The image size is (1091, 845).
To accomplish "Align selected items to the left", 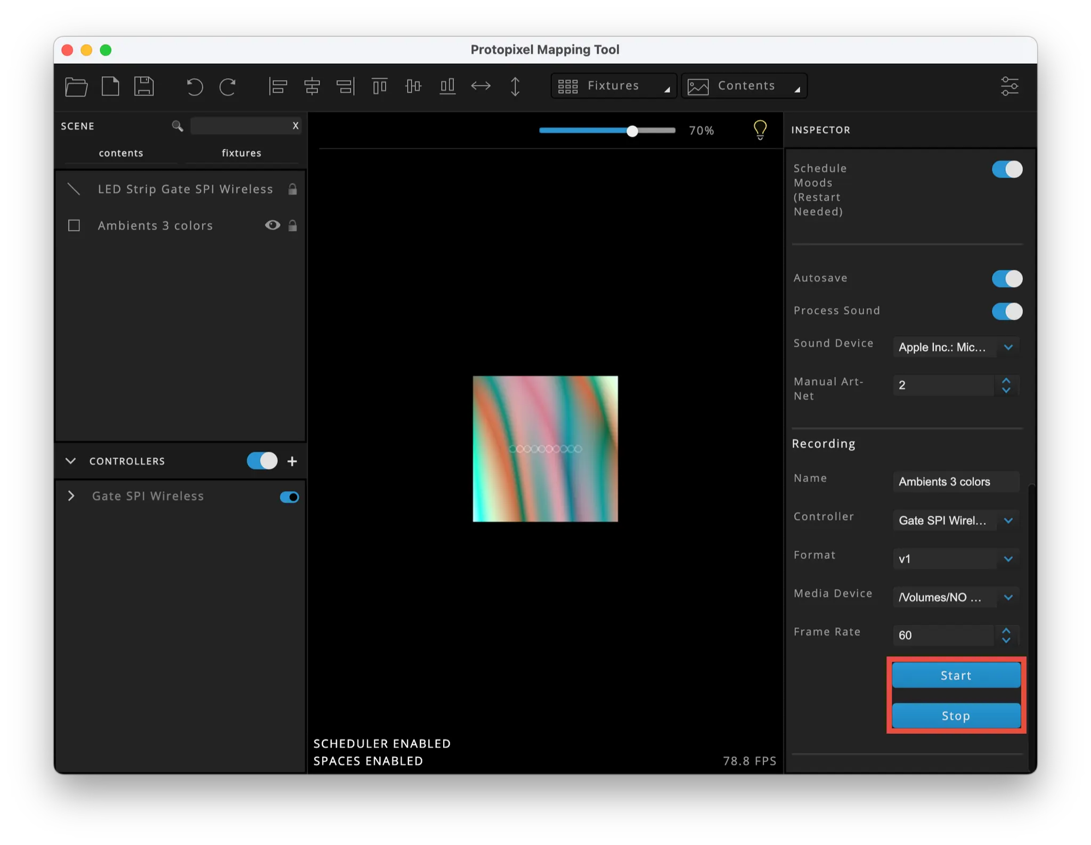I will (278, 86).
